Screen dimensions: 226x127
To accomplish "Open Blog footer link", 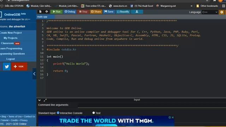I will [4, 116].
